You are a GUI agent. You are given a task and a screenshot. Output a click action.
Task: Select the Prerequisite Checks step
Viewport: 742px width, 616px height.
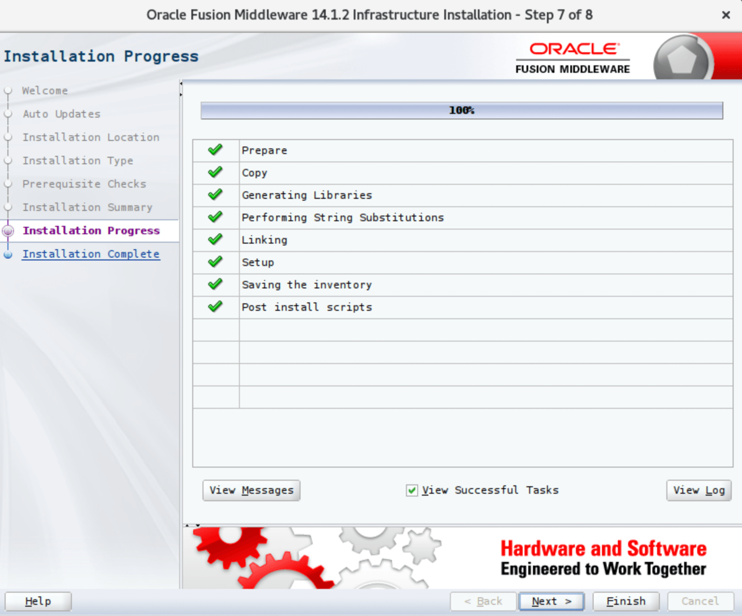84,184
